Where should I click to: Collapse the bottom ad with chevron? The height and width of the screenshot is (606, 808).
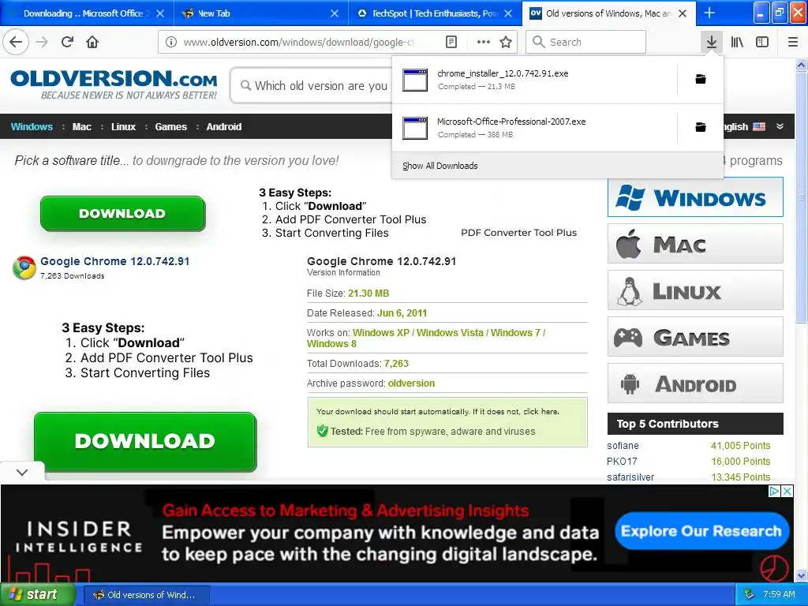[22, 472]
